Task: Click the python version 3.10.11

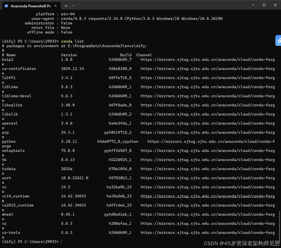Action: coord(69,142)
